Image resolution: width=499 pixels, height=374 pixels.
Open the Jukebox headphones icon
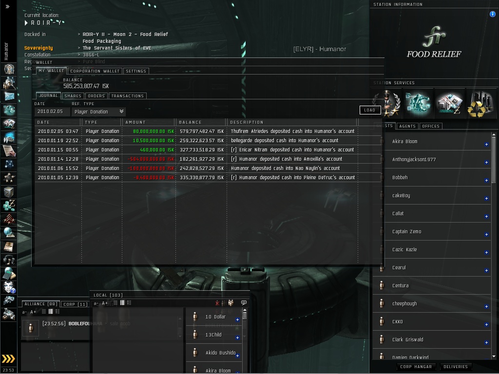coord(9,260)
